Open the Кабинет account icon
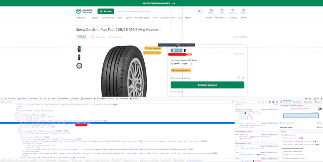 point(211,10)
